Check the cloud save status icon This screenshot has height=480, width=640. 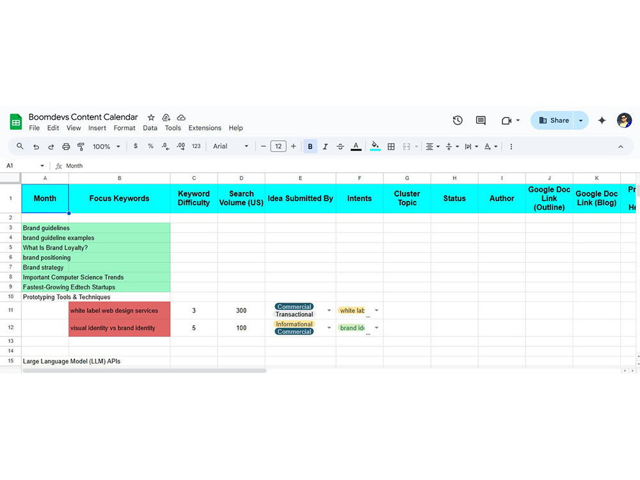(181, 118)
